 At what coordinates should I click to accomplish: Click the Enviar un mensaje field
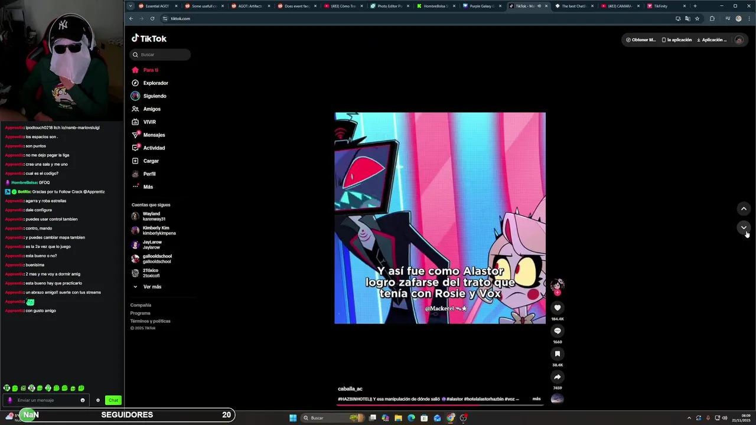[x=47, y=400]
